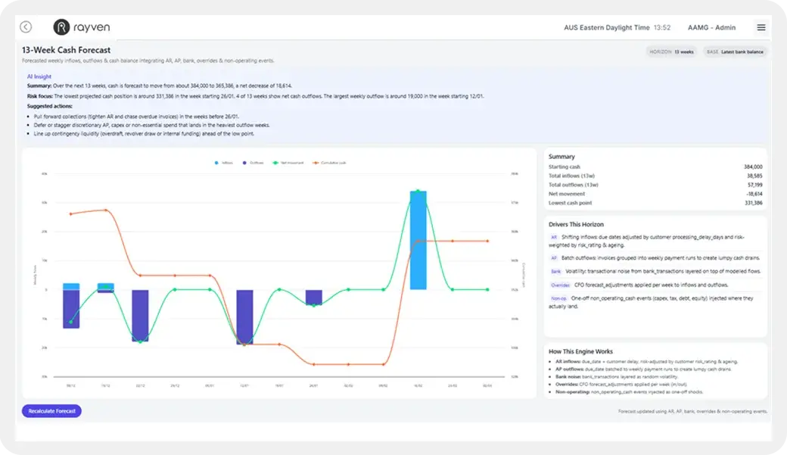Click the 05/01 x-axis date label
This screenshot has width=787, height=455.
[x=210, y=385]
